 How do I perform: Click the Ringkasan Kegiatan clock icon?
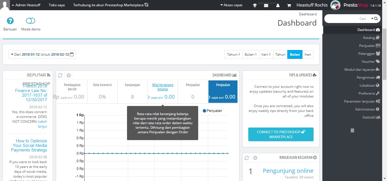coord(315,157)
